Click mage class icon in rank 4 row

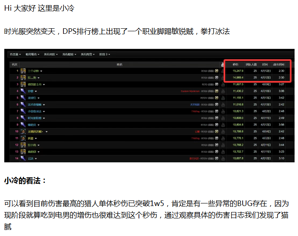coord(24,91)
